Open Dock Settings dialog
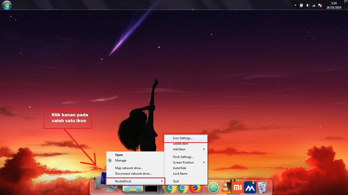This screenshot has height=195, width=348. pyautogui.click(x=186, y=157)
